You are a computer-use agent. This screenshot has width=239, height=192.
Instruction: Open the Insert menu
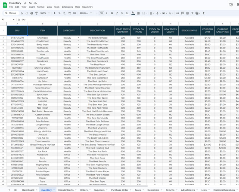click(x=32, y=7)
